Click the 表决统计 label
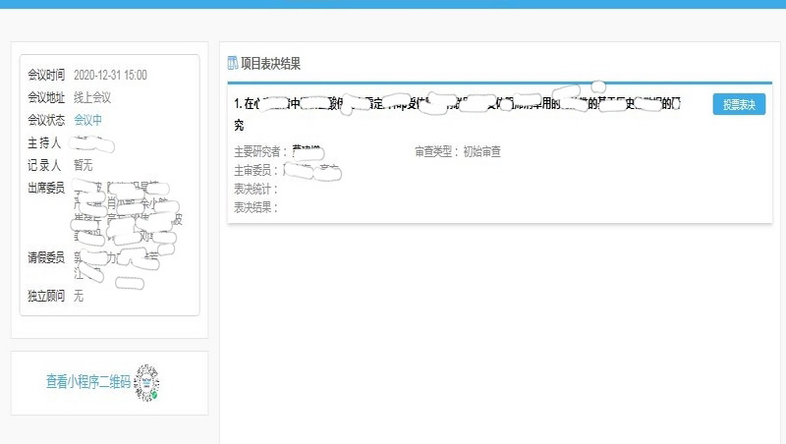786x444 pixels. pos(255,189)
